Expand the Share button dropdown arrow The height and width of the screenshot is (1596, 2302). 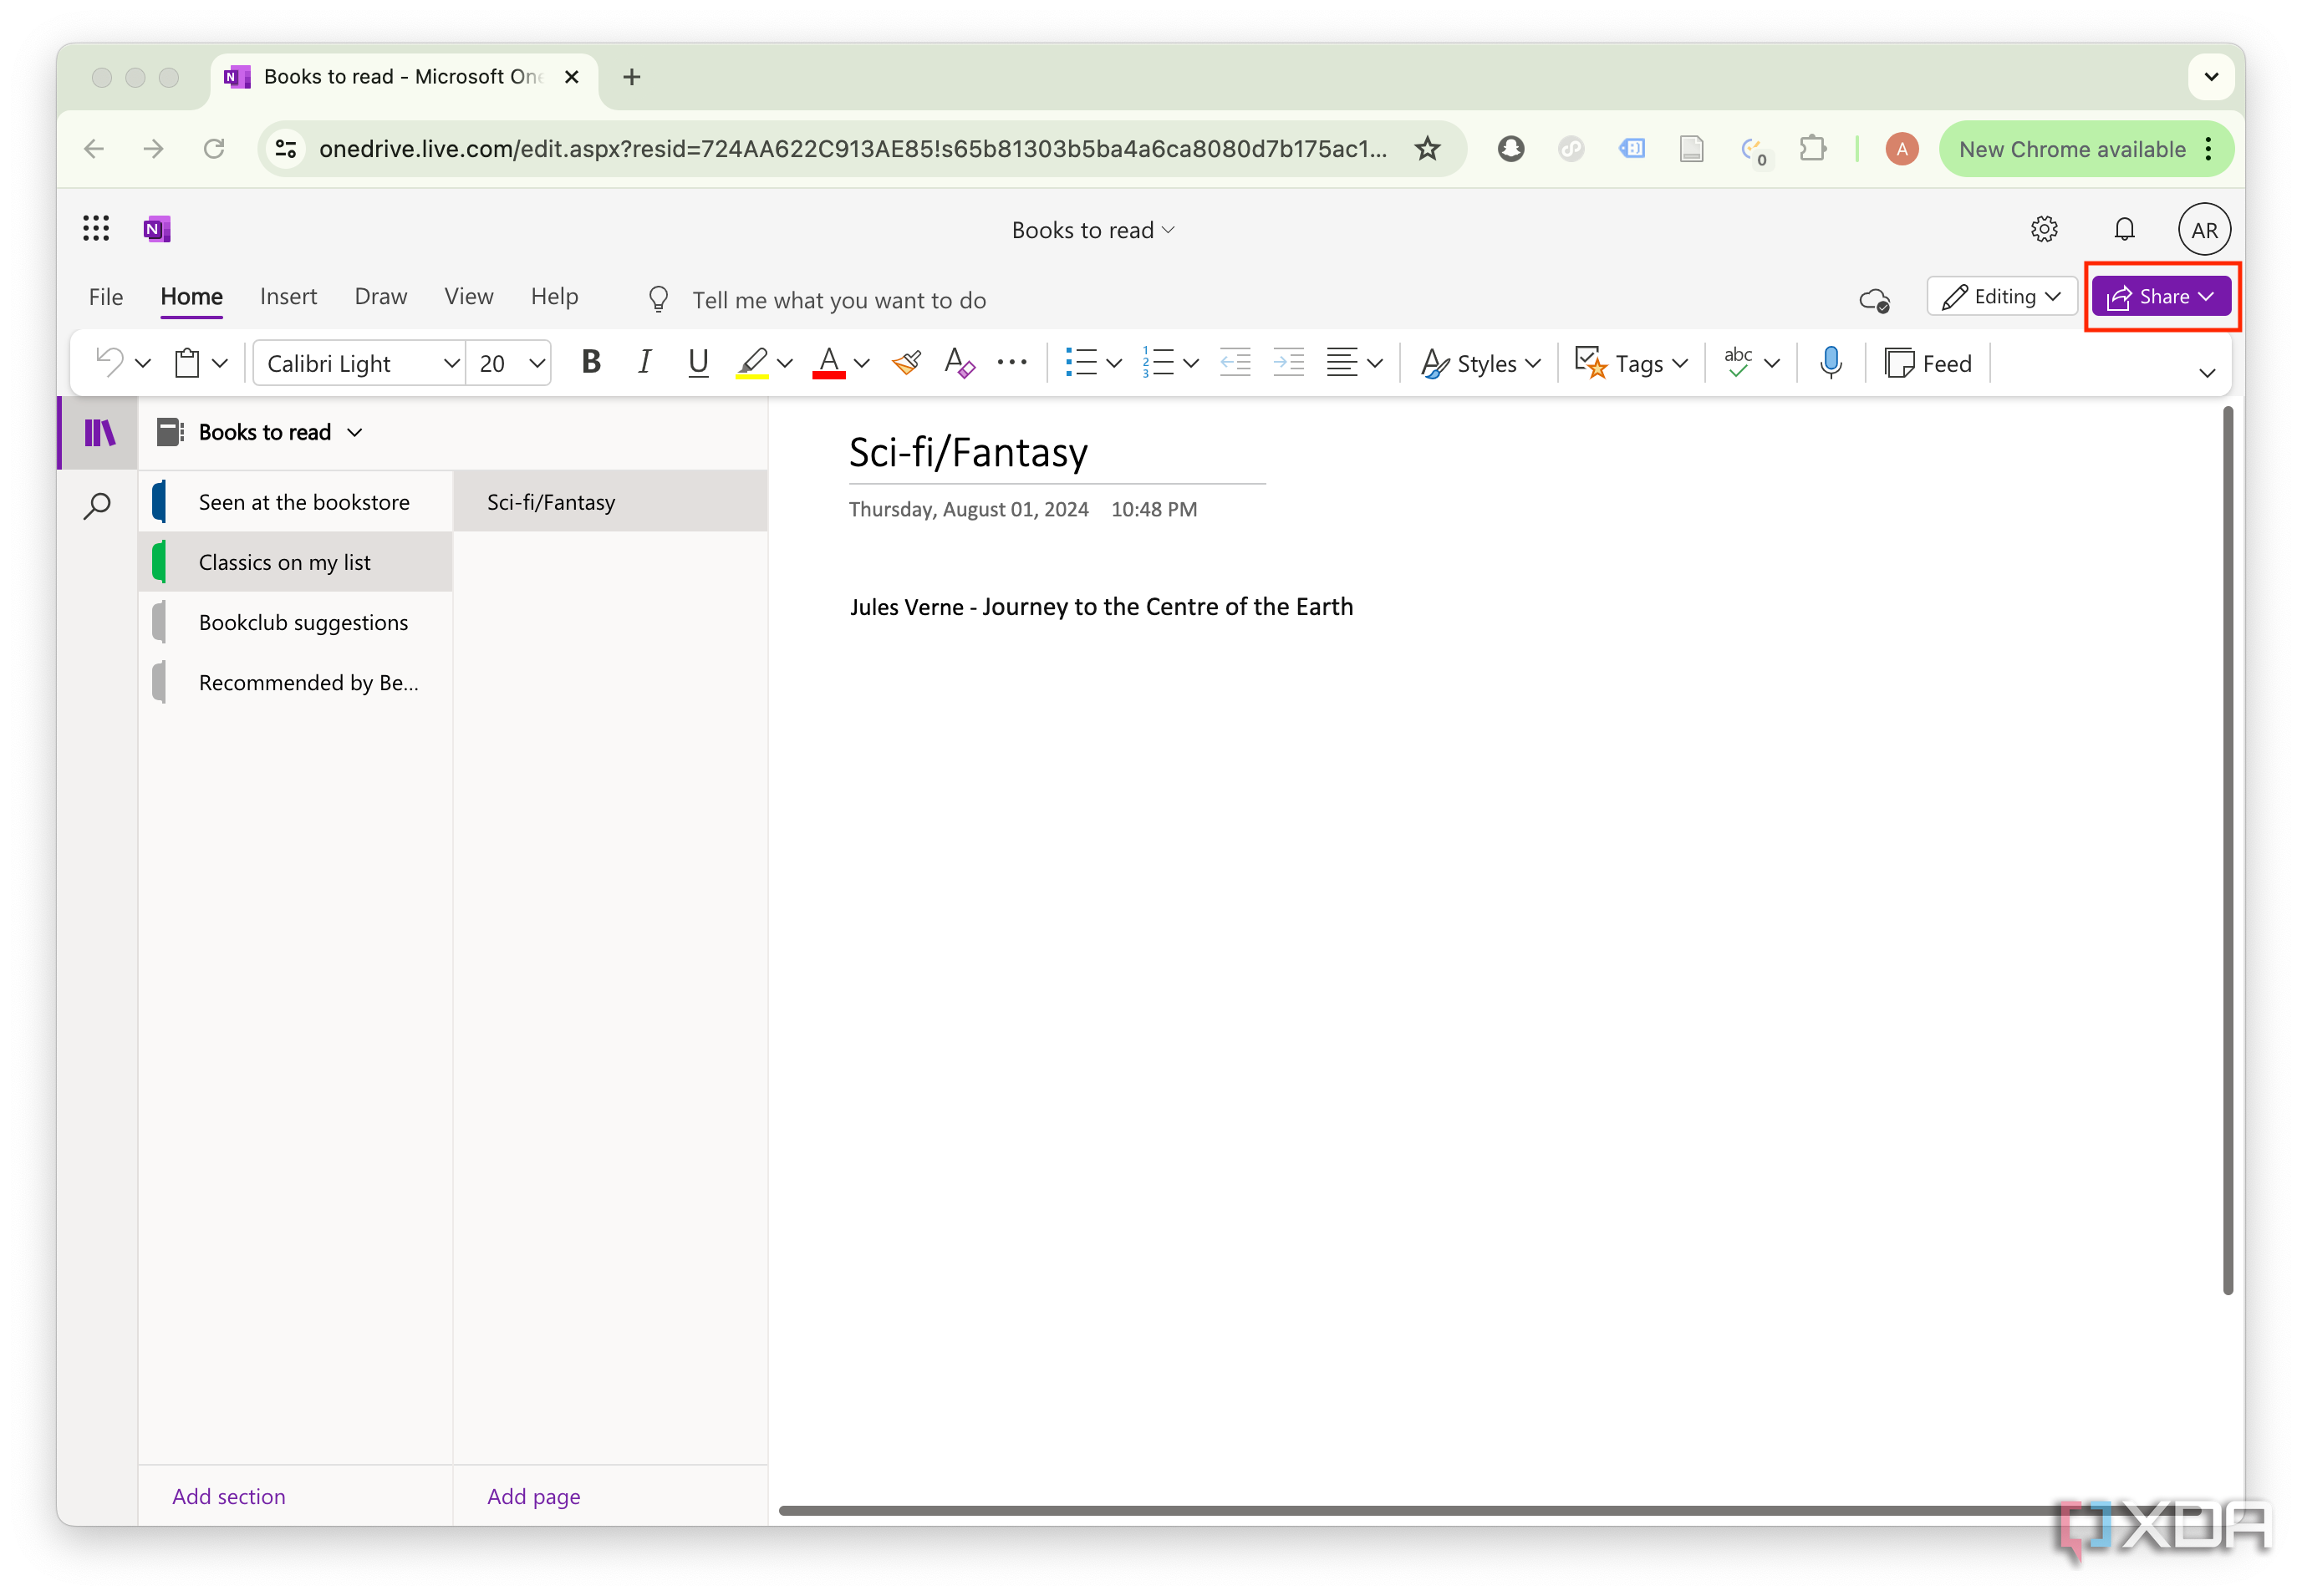point(2208,296)
